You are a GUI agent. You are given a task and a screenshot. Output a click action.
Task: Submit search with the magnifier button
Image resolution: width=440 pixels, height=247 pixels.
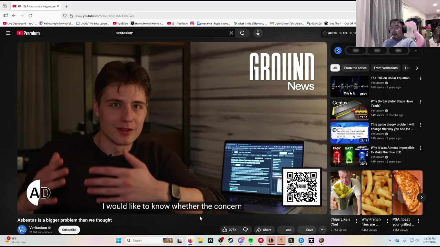242,33
